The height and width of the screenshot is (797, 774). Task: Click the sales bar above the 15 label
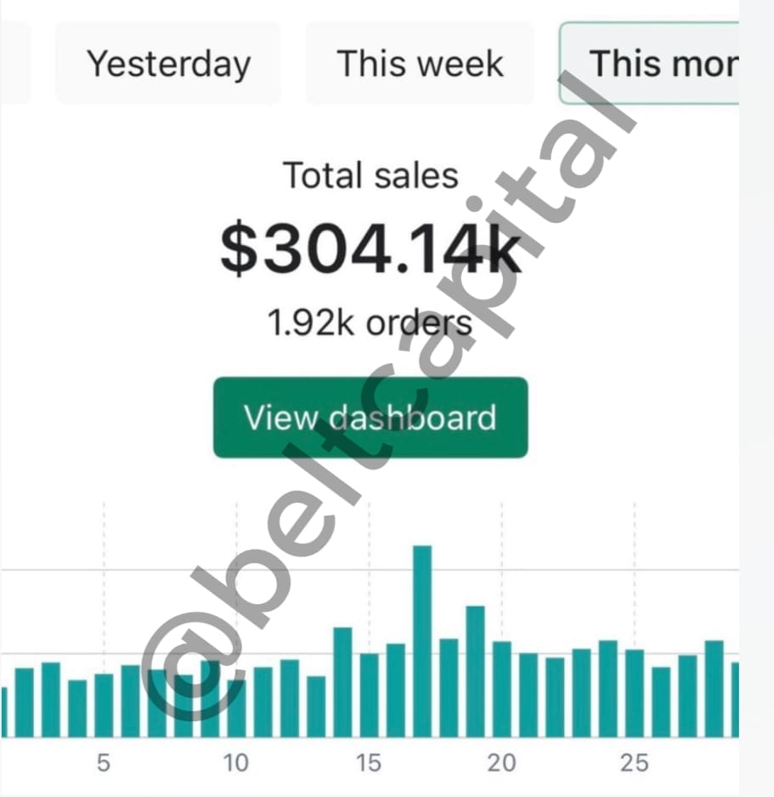(x=370, y=695)
